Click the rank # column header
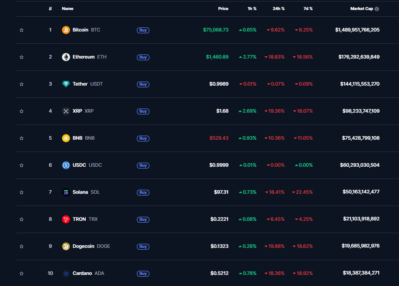399x286 pixels. (x=50, y=9)
